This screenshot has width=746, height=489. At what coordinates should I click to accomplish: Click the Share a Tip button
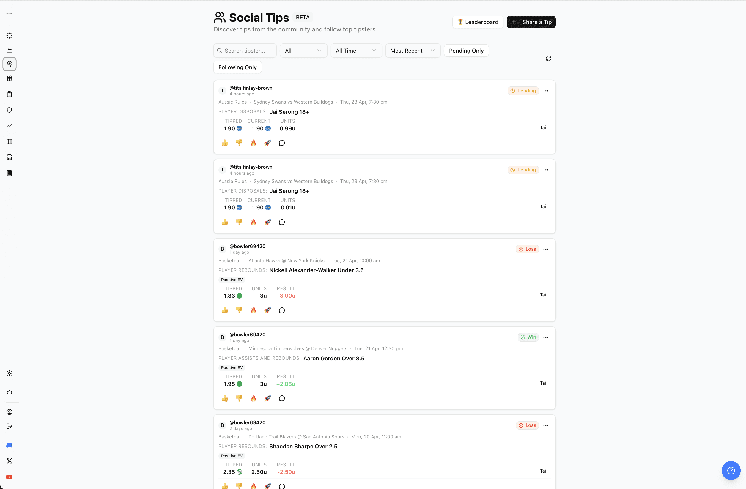tap(531, 22)
